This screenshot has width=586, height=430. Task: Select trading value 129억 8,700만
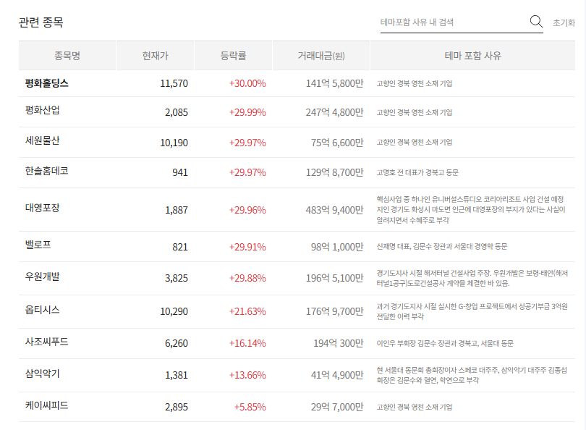(x=334, y=172)
